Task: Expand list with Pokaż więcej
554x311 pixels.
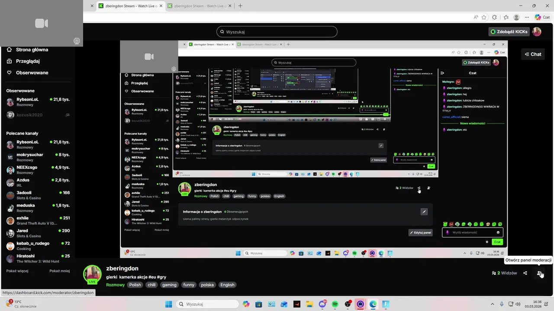Action: point(17,271)
